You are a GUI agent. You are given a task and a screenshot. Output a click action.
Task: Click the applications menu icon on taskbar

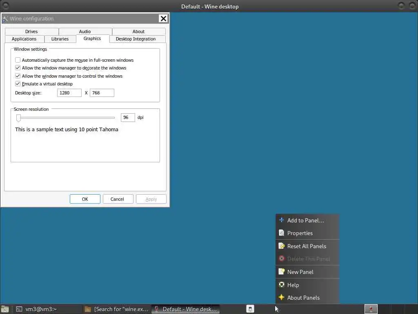pos(5,310)
